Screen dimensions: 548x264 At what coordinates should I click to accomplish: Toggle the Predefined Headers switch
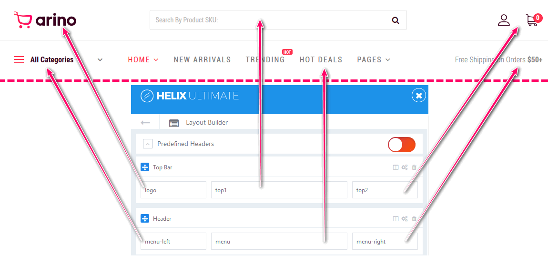401,145
